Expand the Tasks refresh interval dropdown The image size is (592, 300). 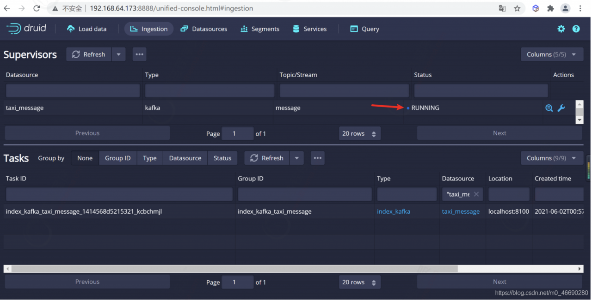pos(296,158)
